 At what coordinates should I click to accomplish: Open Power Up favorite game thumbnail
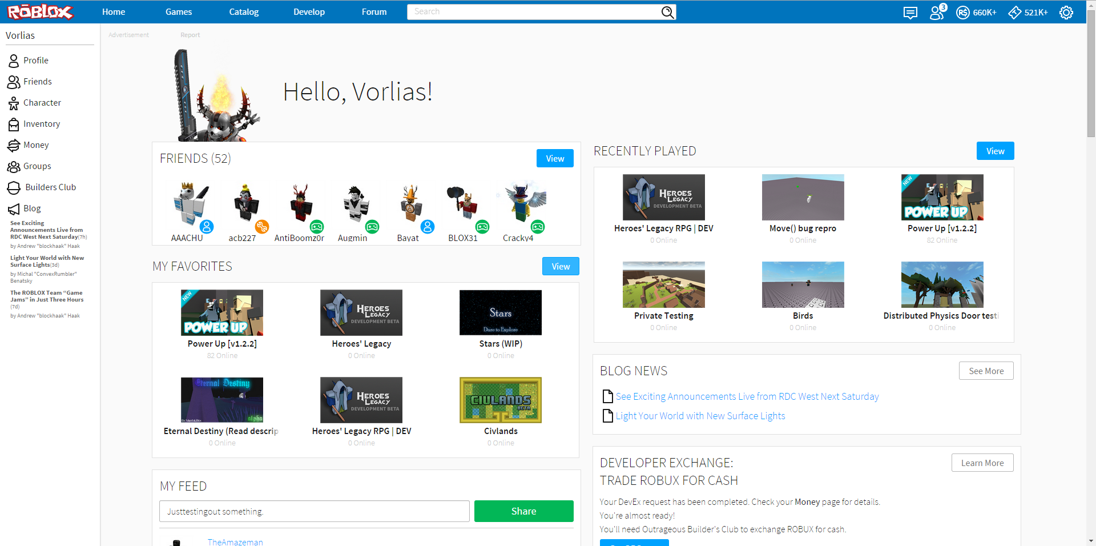(222, 312)
